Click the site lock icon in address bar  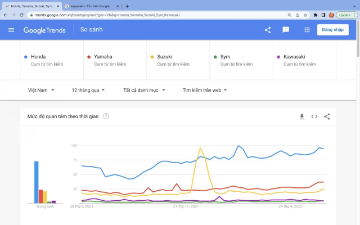(31, 15)
